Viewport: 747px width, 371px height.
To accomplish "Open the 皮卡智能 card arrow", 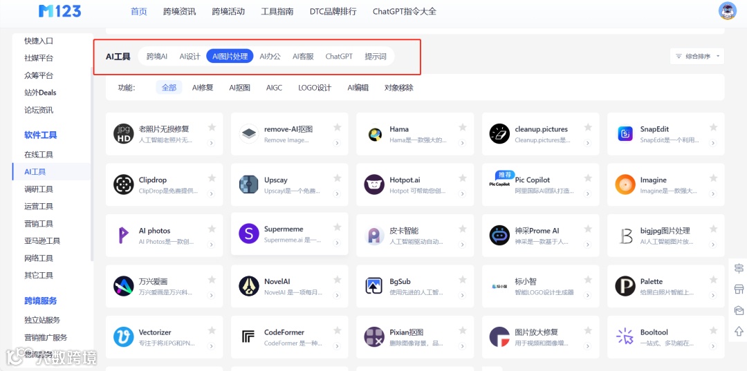I will [x=462, y=245].
